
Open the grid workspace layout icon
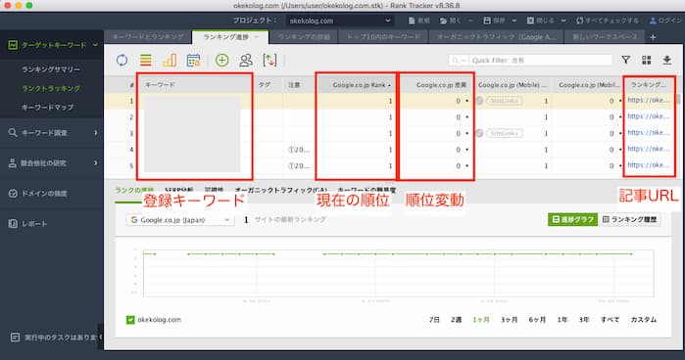[x=647, y=60]
